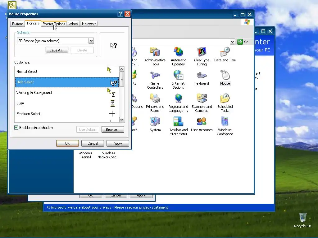Click the Recycle Bin desktop icon
The width and height of the screenshot is (318, 238).
click(302, 220)
